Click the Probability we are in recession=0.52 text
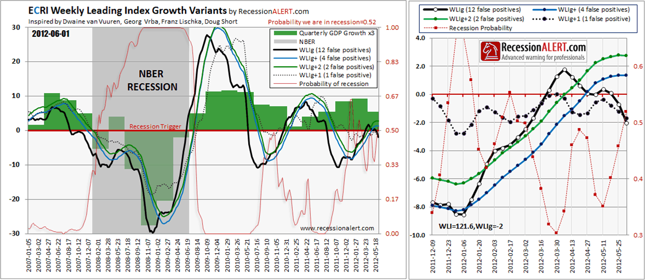Image resolution: width=645 pixels, height=280 pixels. [322, 22]
